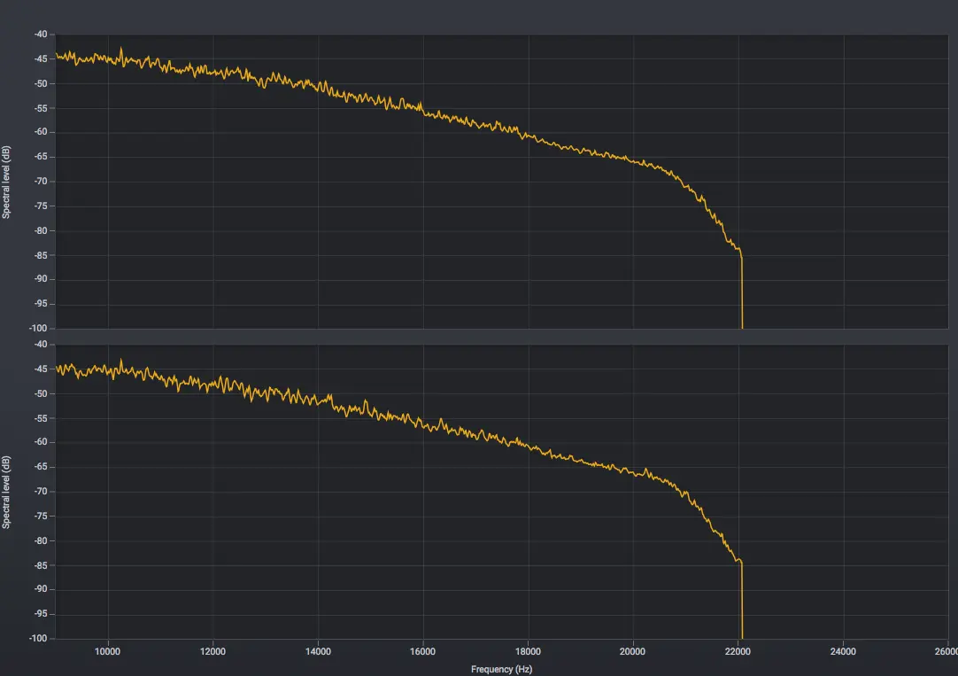Click the spectrum spike just above 10000 Hz in upper plot
The image size is (958, 676).
click(x=121, y=50)
